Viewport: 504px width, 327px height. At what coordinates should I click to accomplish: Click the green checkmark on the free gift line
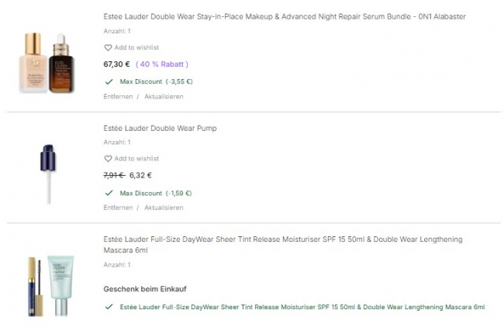(x=108, y=307)
